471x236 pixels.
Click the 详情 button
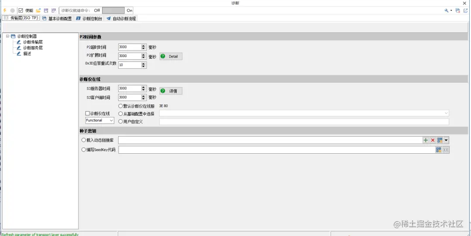point(171,91)
